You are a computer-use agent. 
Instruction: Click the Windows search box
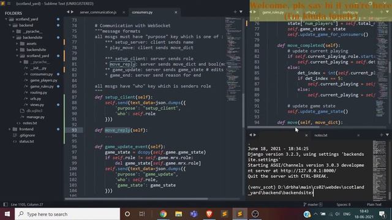pyautogui.click(x=67, y=214)
